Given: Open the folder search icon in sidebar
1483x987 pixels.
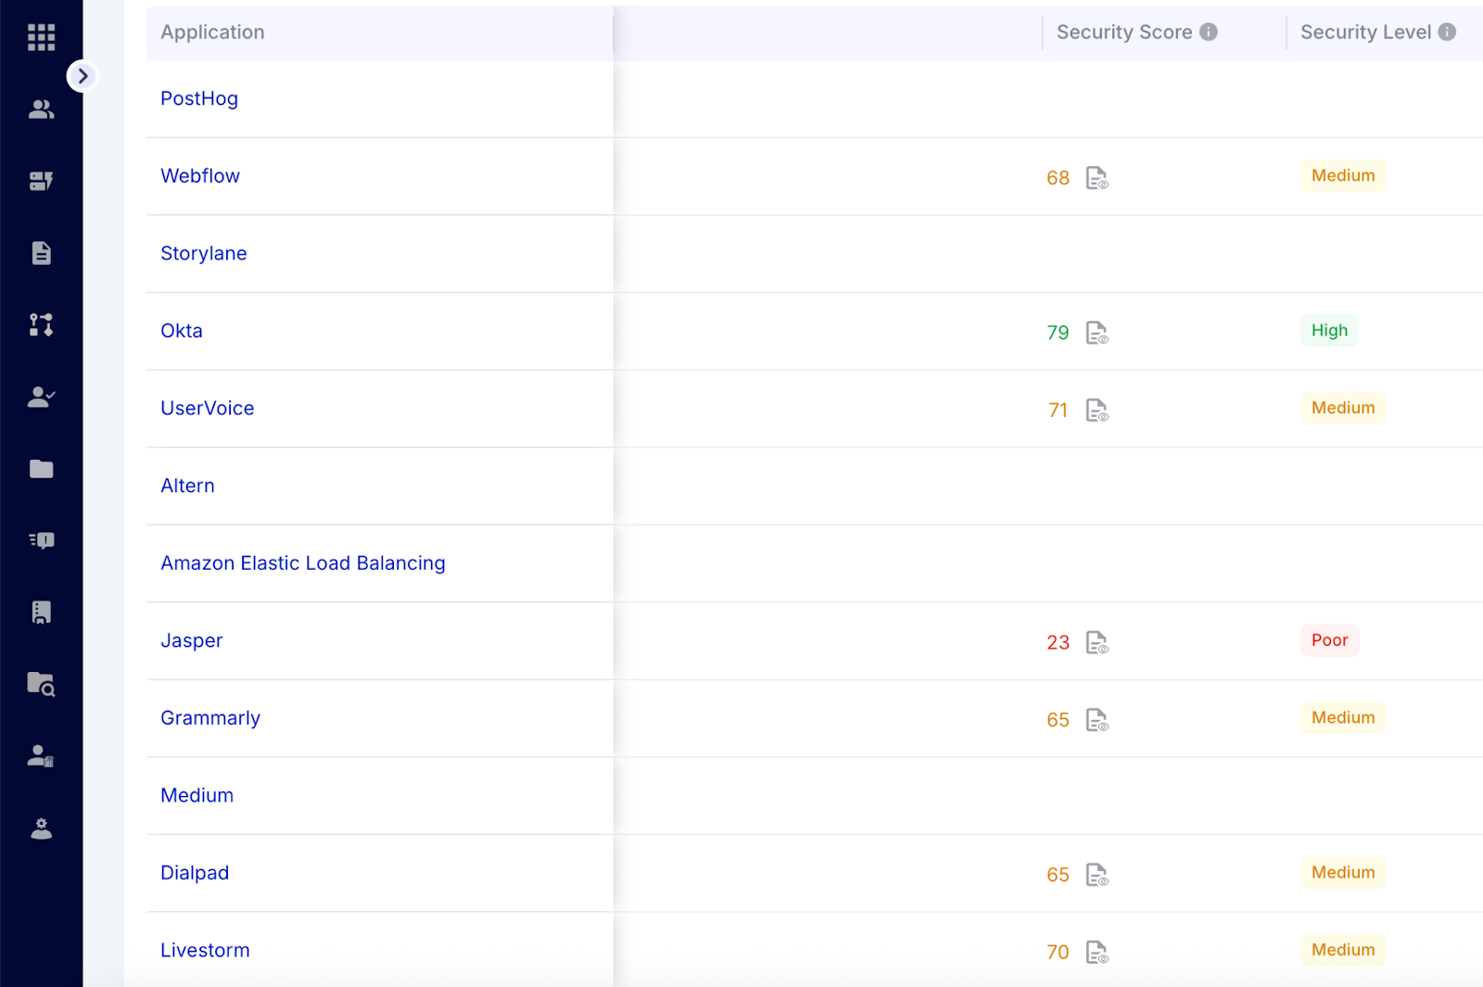Looking at the screenshot, I should coord(41,684).
